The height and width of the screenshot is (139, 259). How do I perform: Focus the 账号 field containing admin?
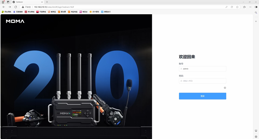click(203, 69)
